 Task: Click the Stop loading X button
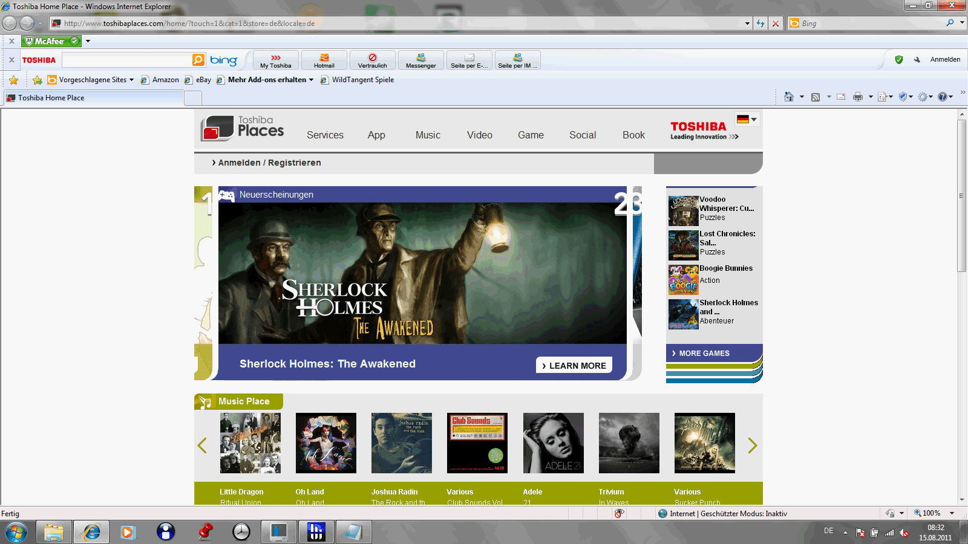[776, 24]
